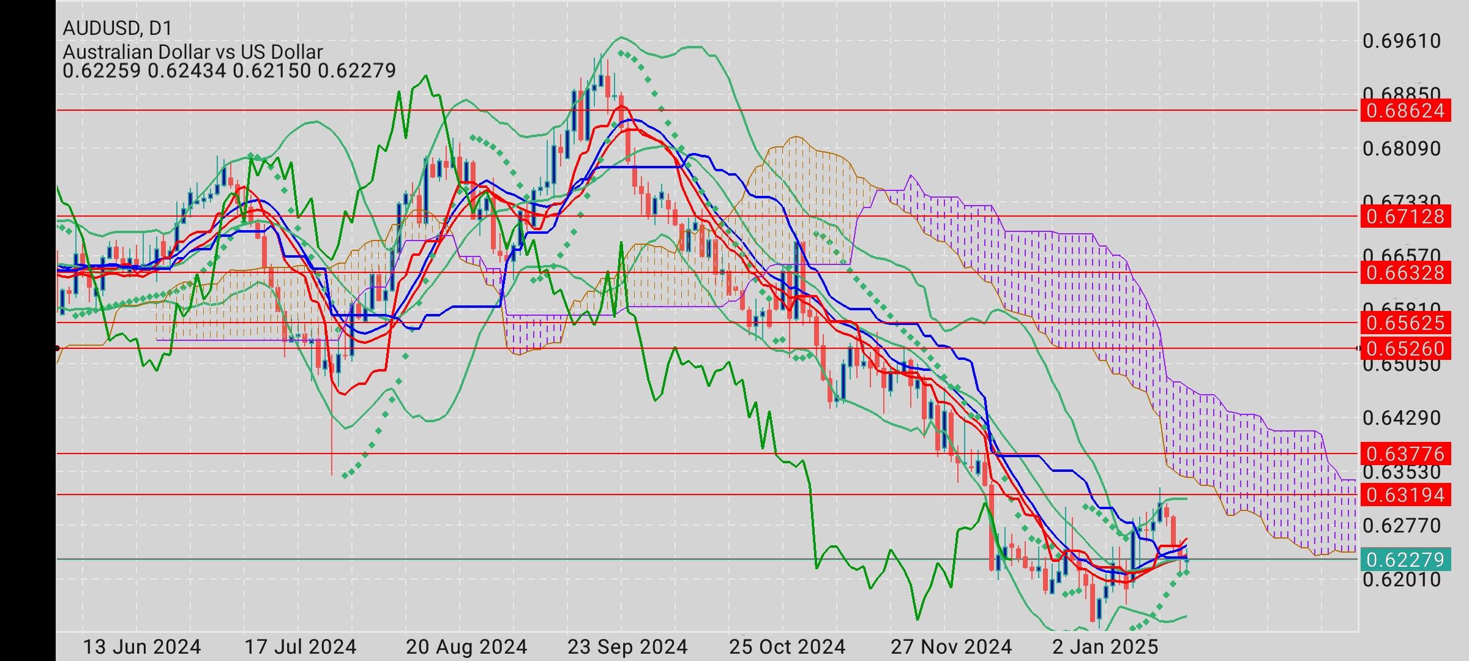Click the 23 Sep 2024 date label

coord(627,646)
